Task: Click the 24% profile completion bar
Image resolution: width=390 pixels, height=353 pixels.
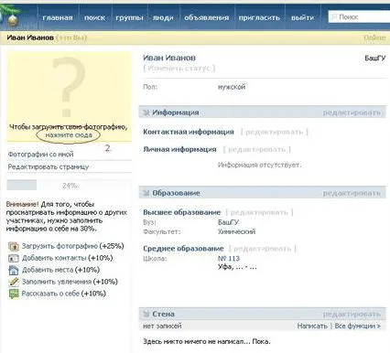Action: (69, 186)
